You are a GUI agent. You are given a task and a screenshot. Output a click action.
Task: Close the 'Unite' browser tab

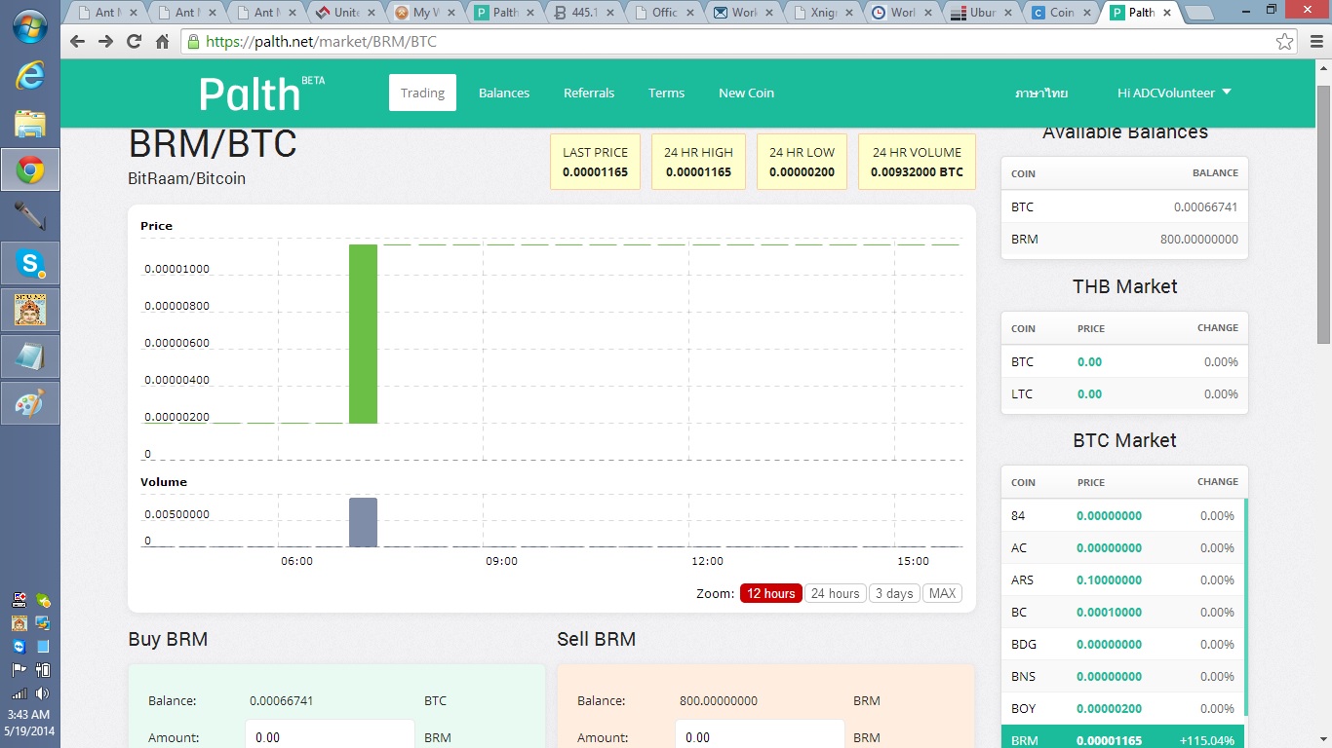click(371, 13)
